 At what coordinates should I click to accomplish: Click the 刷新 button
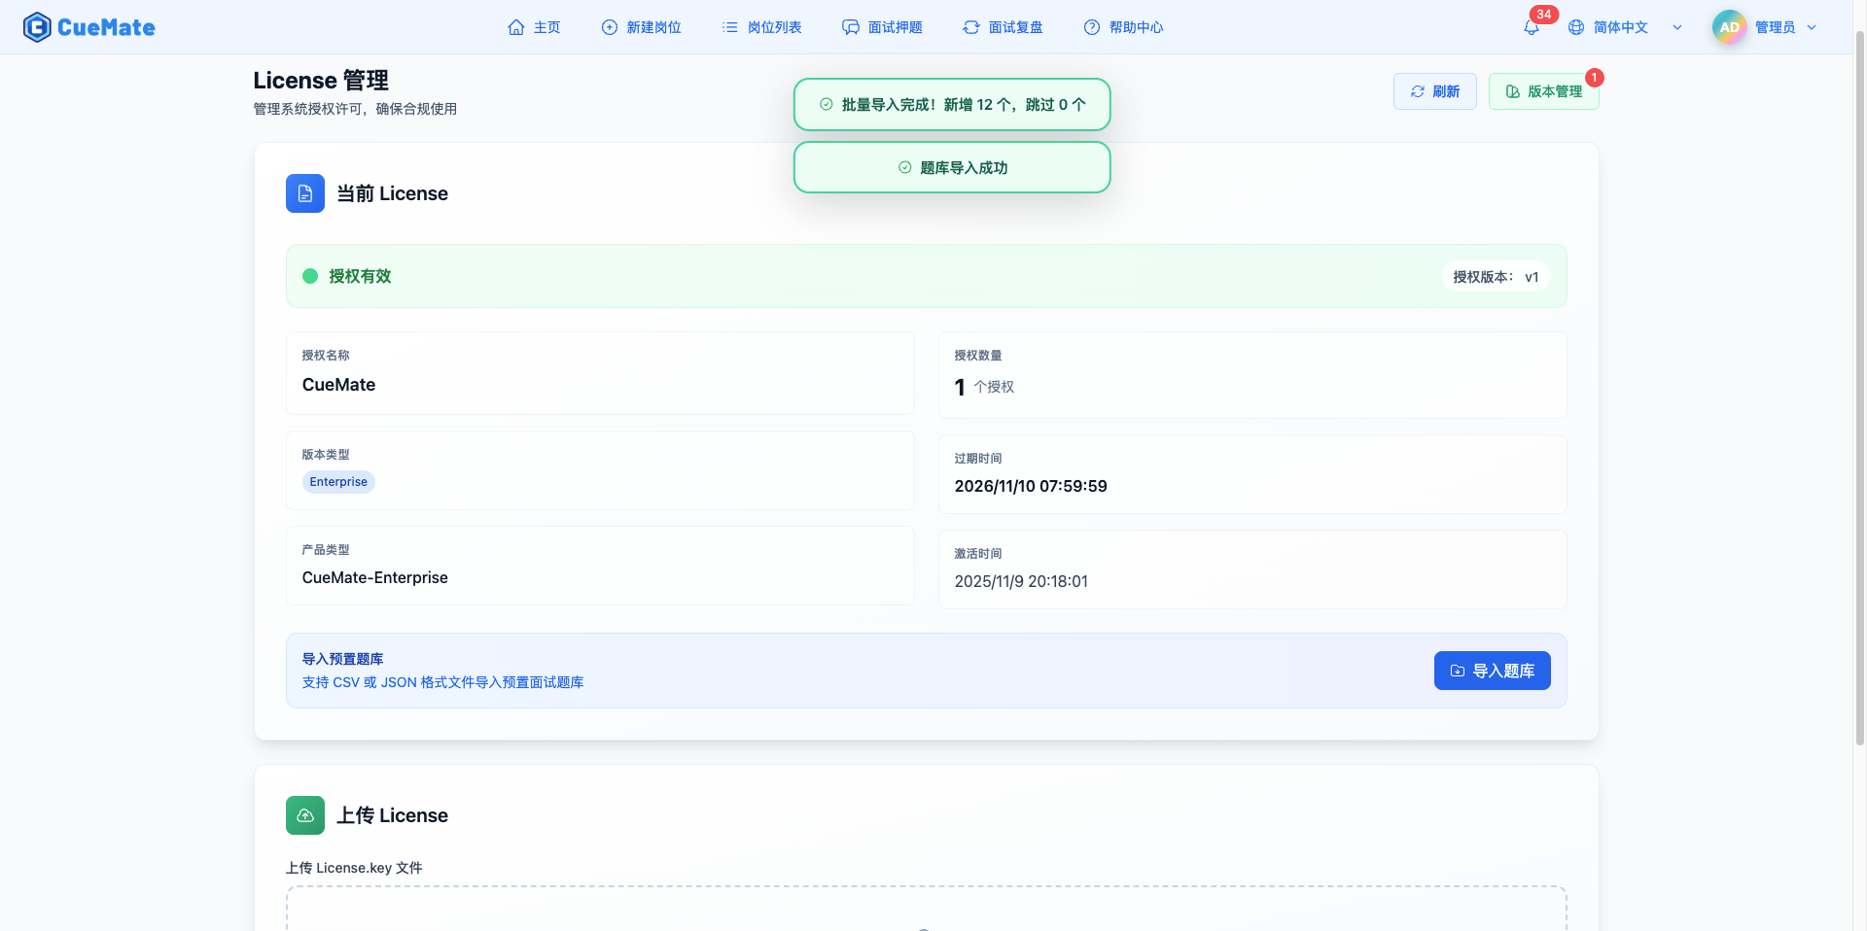[1434, 90]
